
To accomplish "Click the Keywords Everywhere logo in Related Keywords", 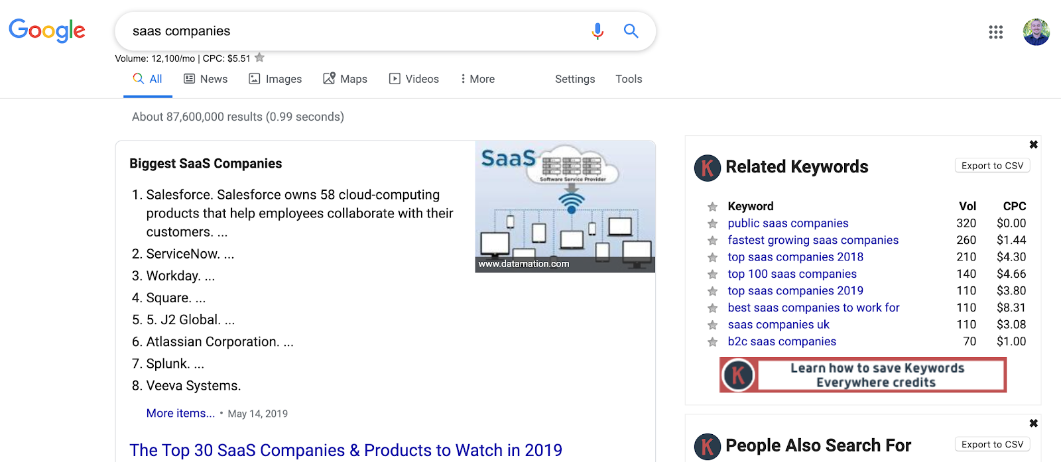I will [707, 168].
